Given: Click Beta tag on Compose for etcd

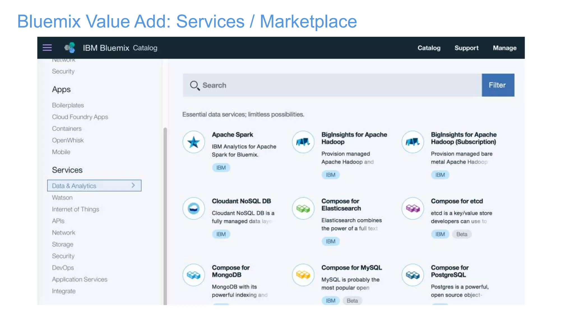Looking at the screenshot, I should tap(462, 234).
